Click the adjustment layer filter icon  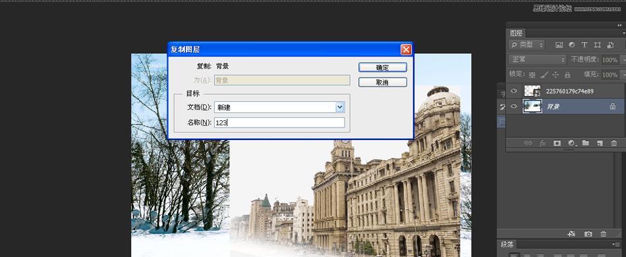pos(572,45)
